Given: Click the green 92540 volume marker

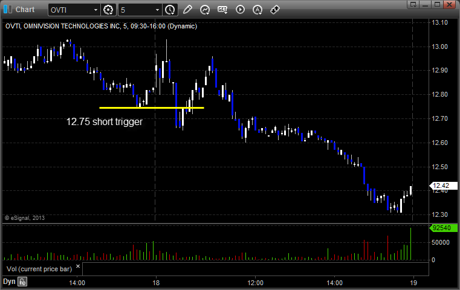Looking at the screenshot, I should click(443, 228).
